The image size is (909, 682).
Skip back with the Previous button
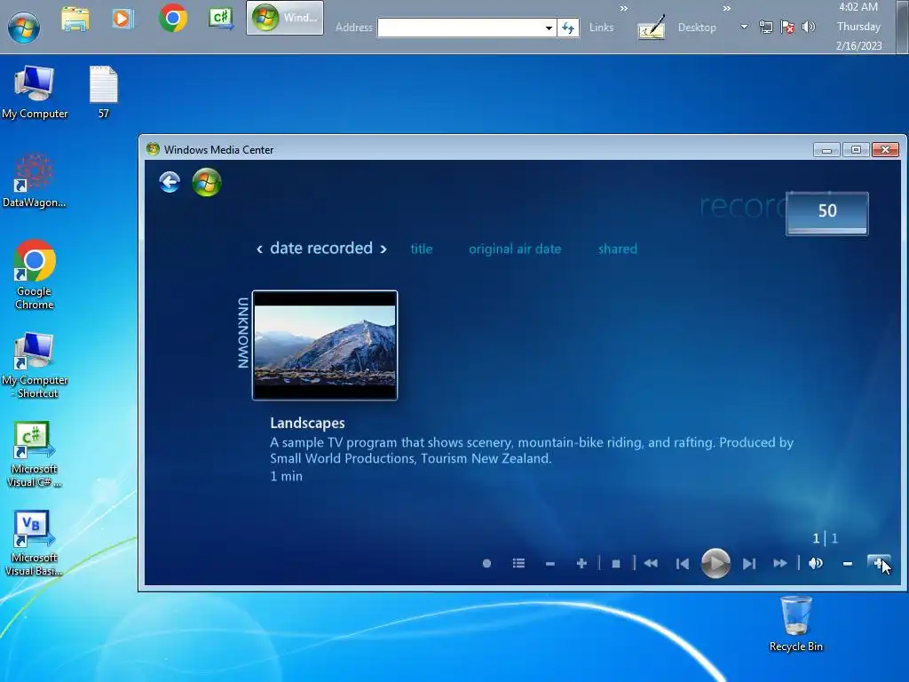pos(683,563)
